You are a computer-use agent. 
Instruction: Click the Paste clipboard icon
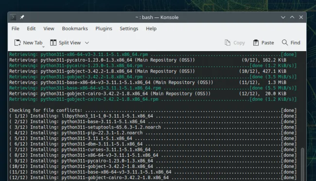[x=256, y=43]
